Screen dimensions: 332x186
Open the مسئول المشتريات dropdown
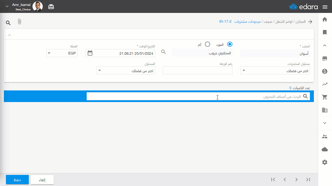[x=275, y=71]
